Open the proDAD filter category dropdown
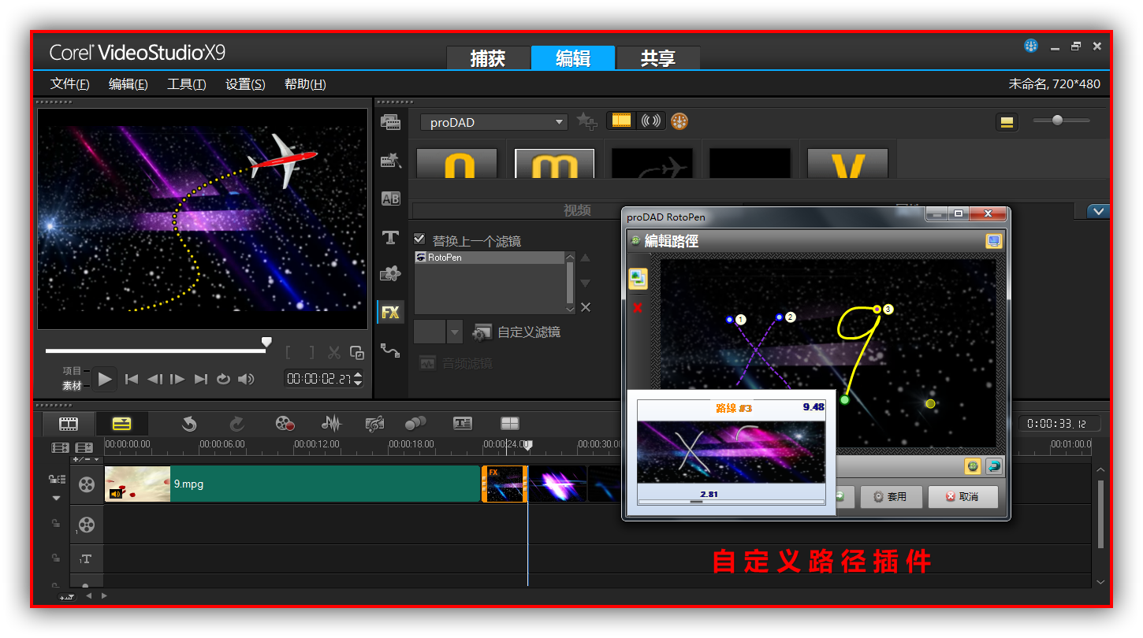Screen dimensions: 1143x638 pyautogui.click(x=493, y=122)
